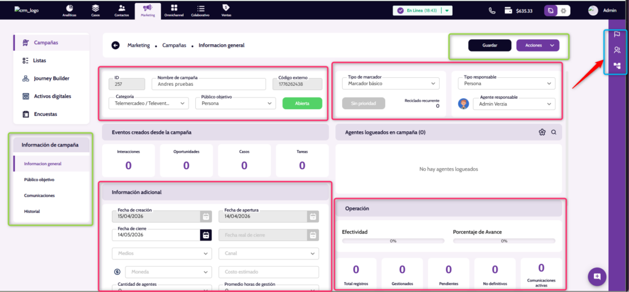
Task: Open calendar picker for Fecha de cierre
Action: (205, 234)
